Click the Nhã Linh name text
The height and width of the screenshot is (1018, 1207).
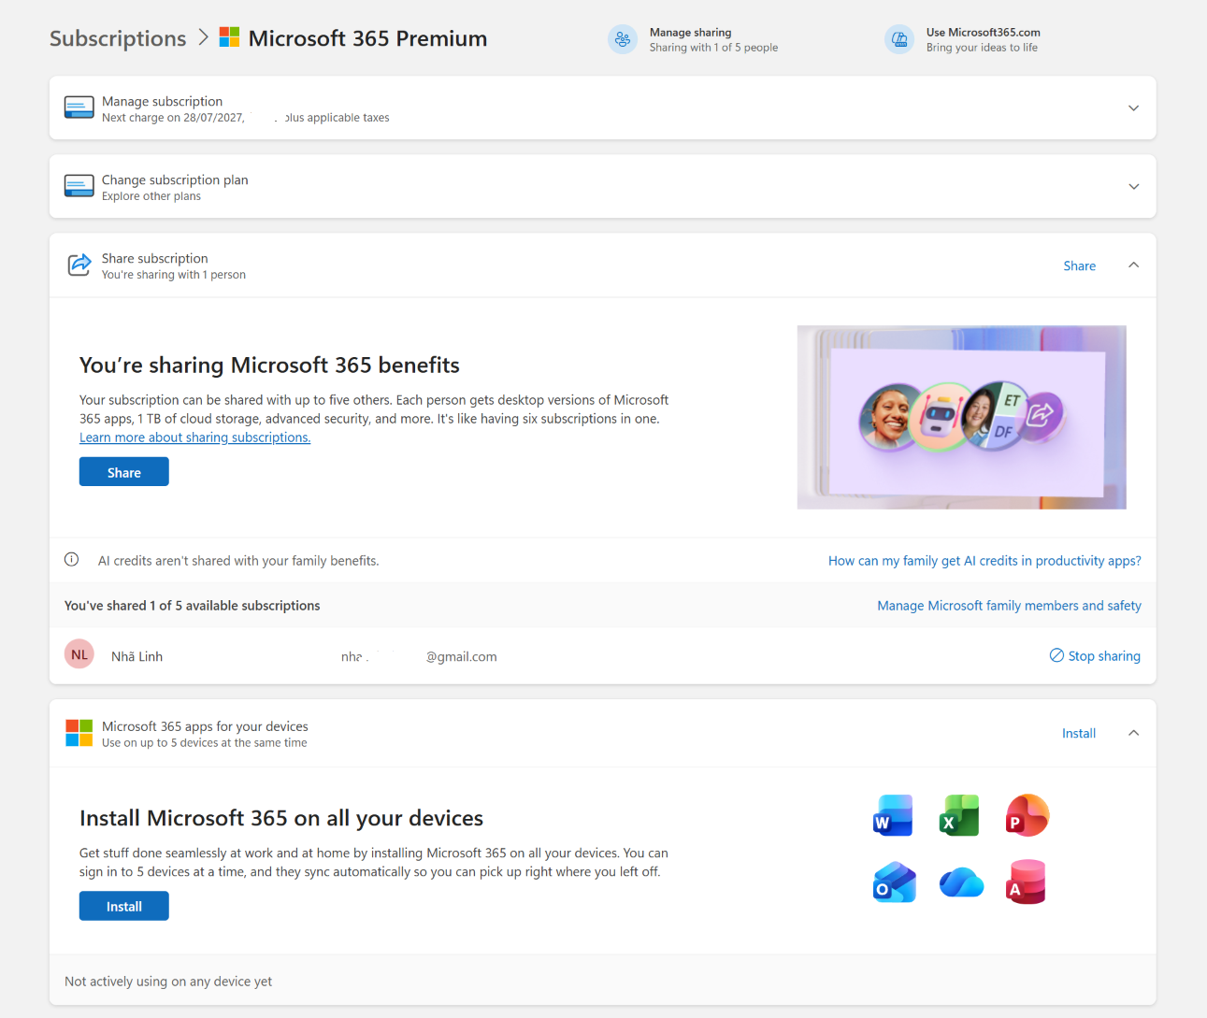point(137,656)
